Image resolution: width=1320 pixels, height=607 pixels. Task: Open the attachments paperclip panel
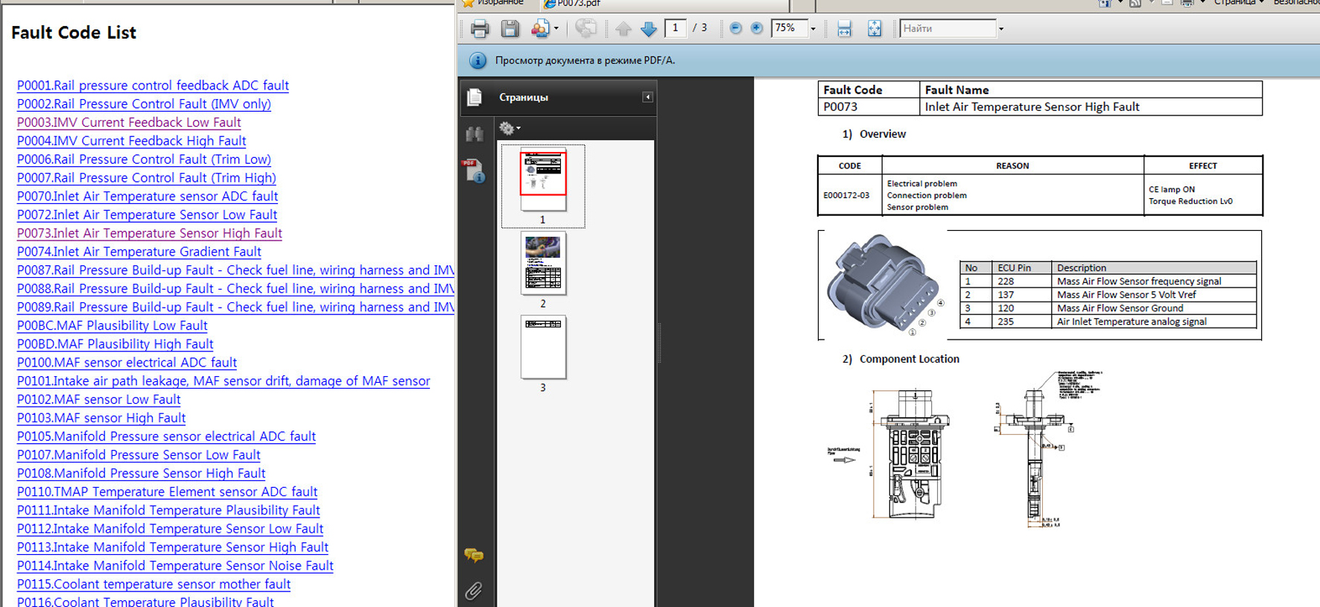pos(474,591)
